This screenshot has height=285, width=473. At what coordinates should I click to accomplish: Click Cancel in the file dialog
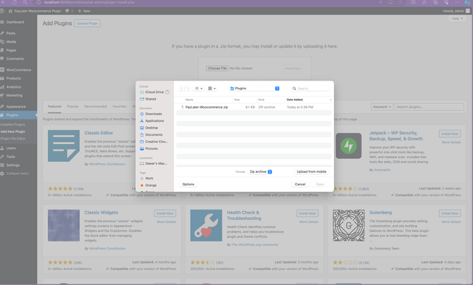300,184
